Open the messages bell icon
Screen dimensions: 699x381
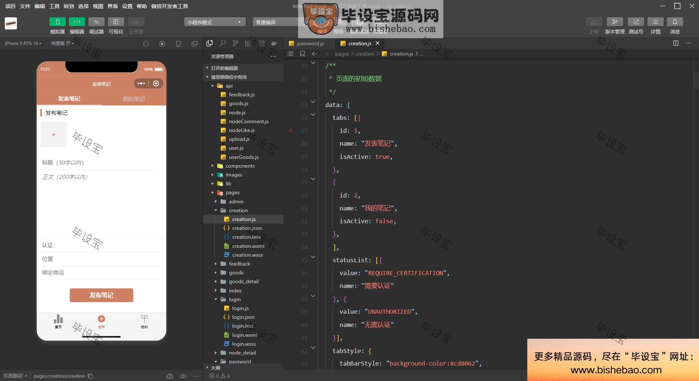click(675, 22)
